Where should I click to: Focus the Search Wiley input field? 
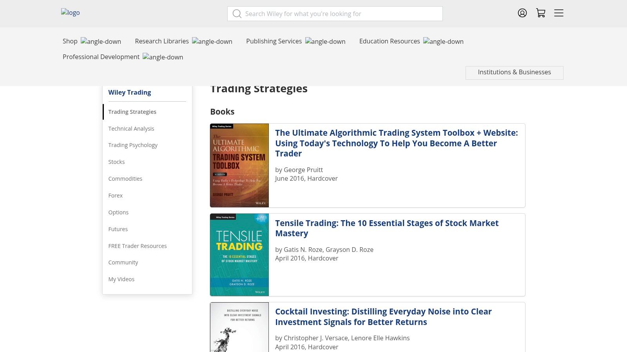tap(335, 14)
